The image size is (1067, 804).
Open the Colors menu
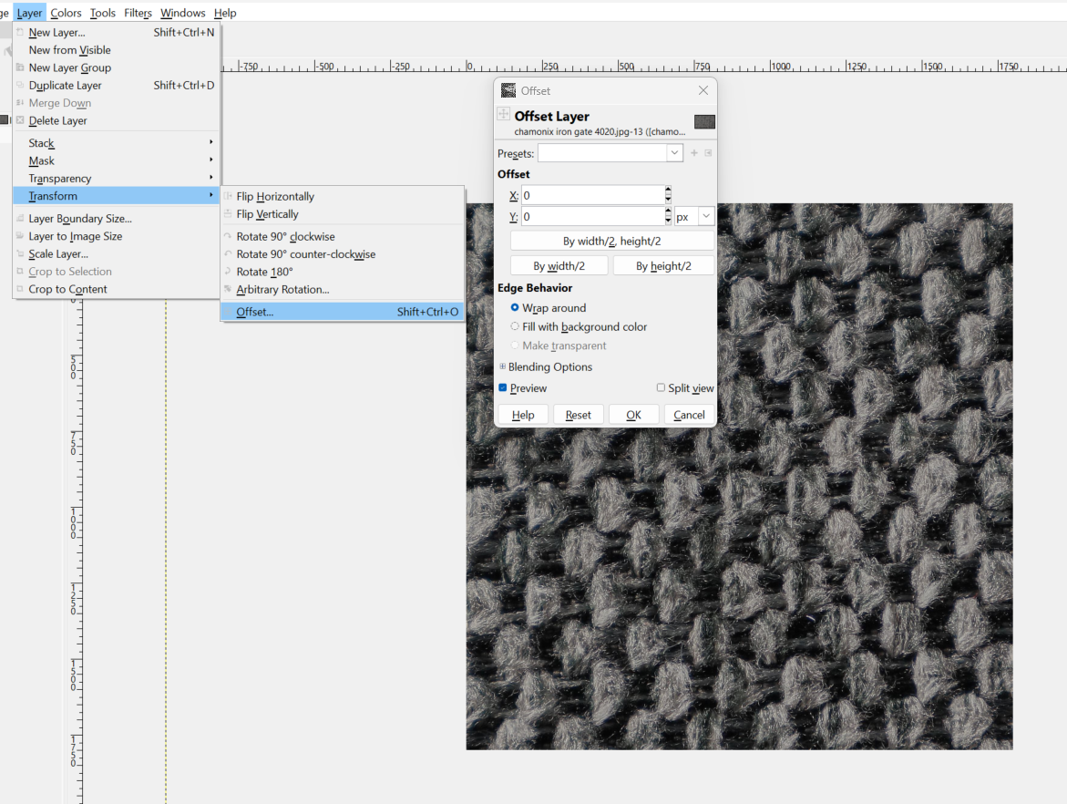coord(66,13)
